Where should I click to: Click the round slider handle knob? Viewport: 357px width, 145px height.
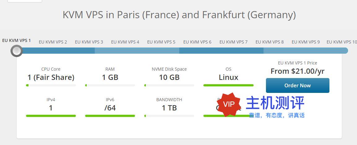coord(17,51)
